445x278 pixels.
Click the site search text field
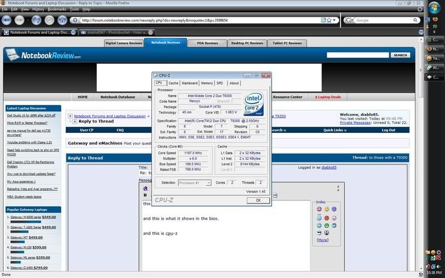pos(358,55)
